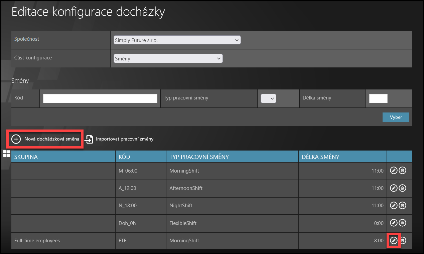Focus the Délka směny input box

click(378, 98)
